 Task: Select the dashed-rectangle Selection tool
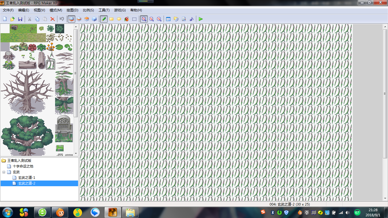coord(134,19)
